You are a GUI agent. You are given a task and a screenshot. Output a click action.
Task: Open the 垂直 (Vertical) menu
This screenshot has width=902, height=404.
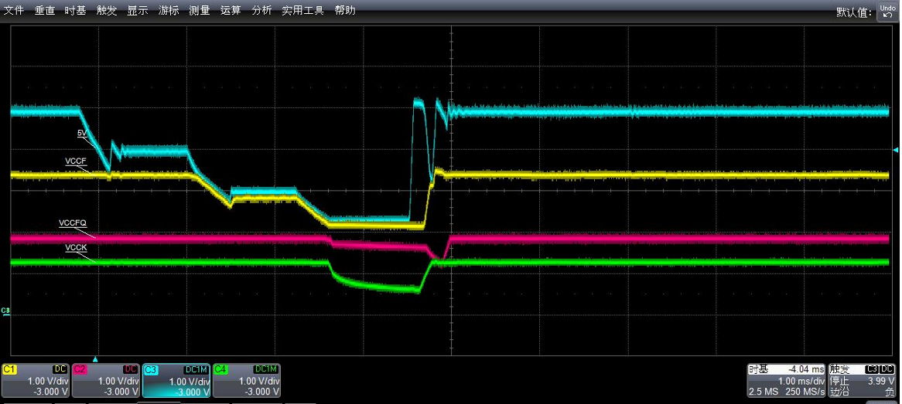(x=44, y=10)
